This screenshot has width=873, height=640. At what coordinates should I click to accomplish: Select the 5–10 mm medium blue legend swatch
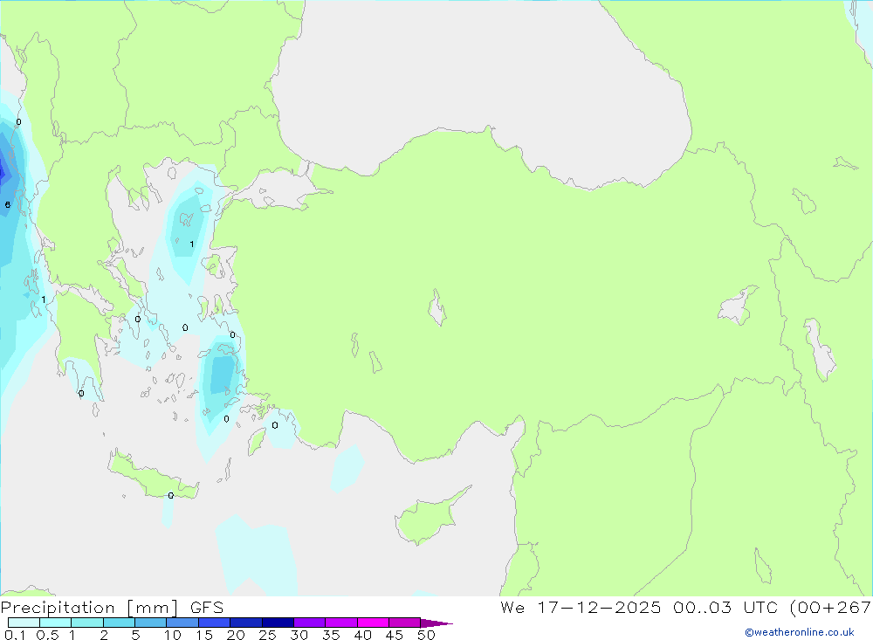(x=151, y=623)
